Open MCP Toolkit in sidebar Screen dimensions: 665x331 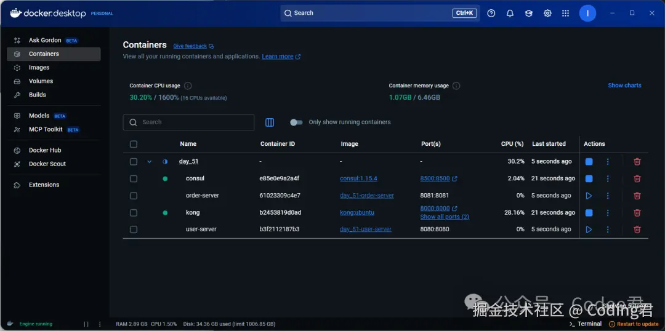tap(54, 129)
